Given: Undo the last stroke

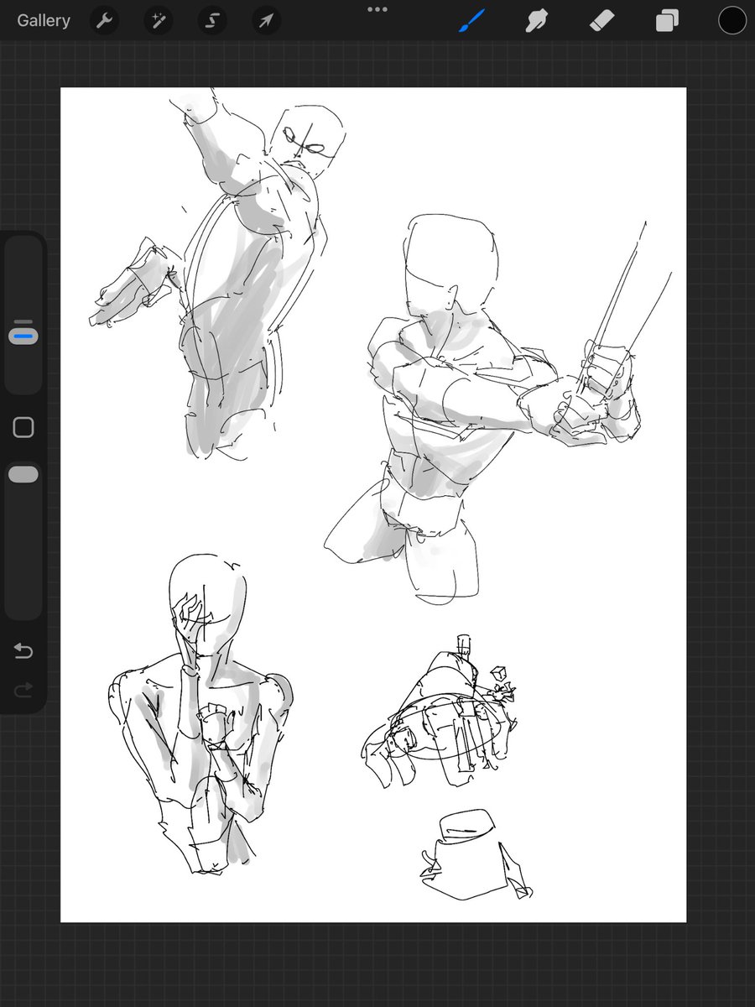Looking at the screenshot, I should coord(23,651).
